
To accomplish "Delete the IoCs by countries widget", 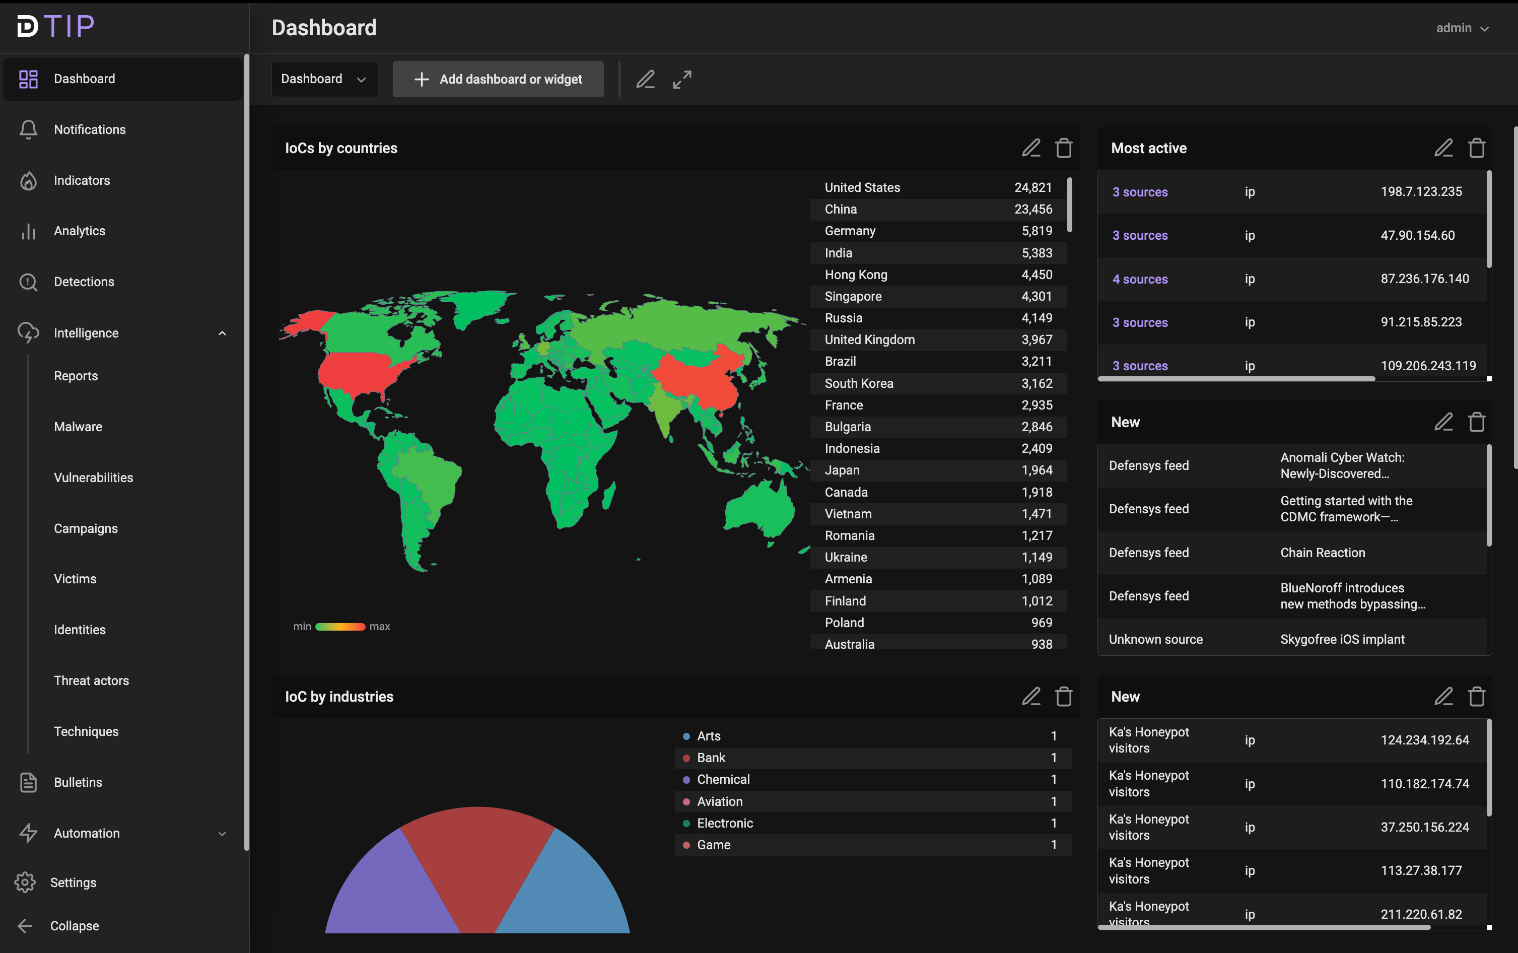I will (x=1064, y=148).
